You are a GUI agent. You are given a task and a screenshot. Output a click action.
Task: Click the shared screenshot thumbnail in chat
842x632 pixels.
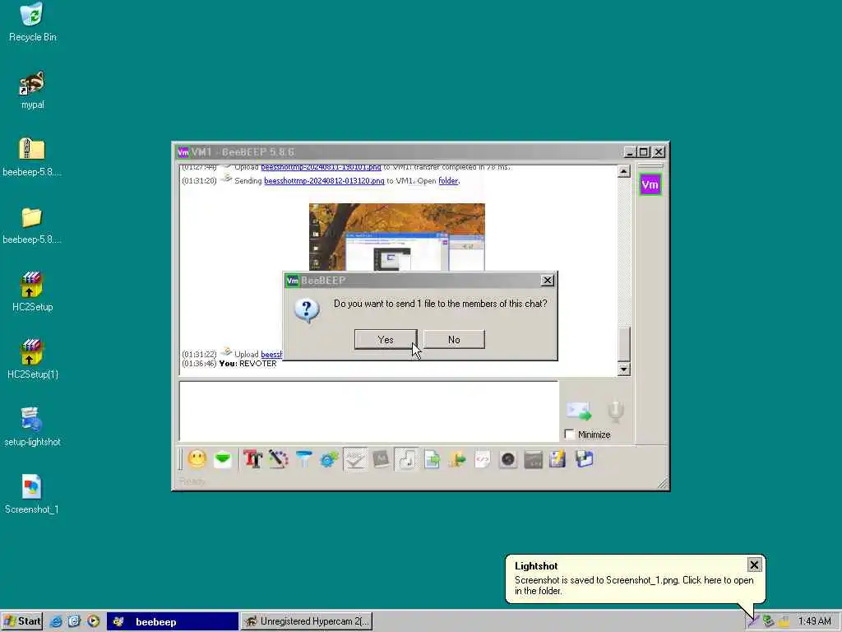[397, 237]
